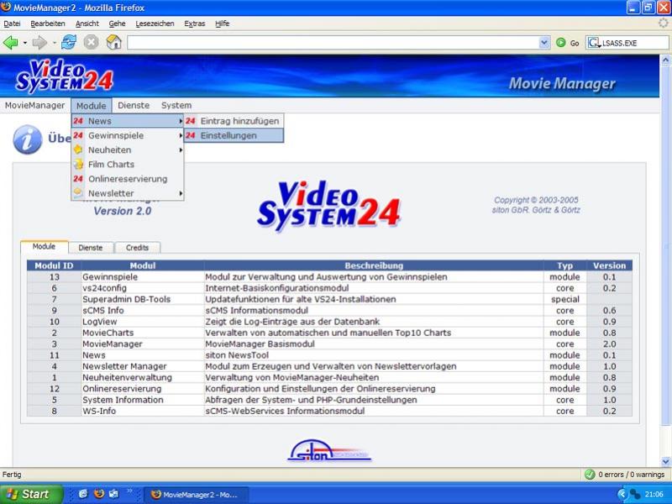Click the grey Forward arrow button

pos(39,43)
